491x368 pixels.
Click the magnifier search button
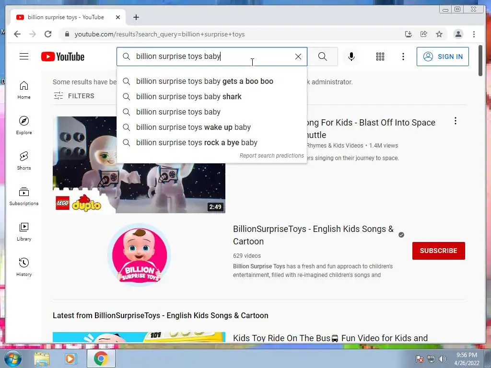click(323, 57)
